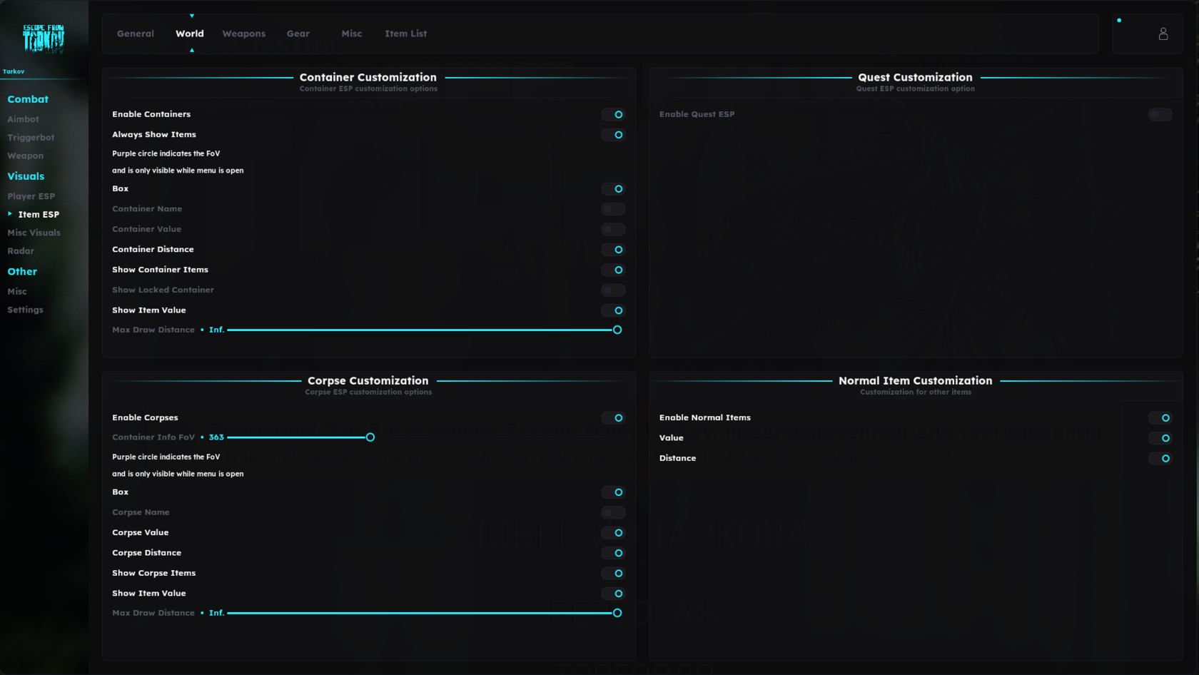Toggle Enable Containers switch

point(613,115)
